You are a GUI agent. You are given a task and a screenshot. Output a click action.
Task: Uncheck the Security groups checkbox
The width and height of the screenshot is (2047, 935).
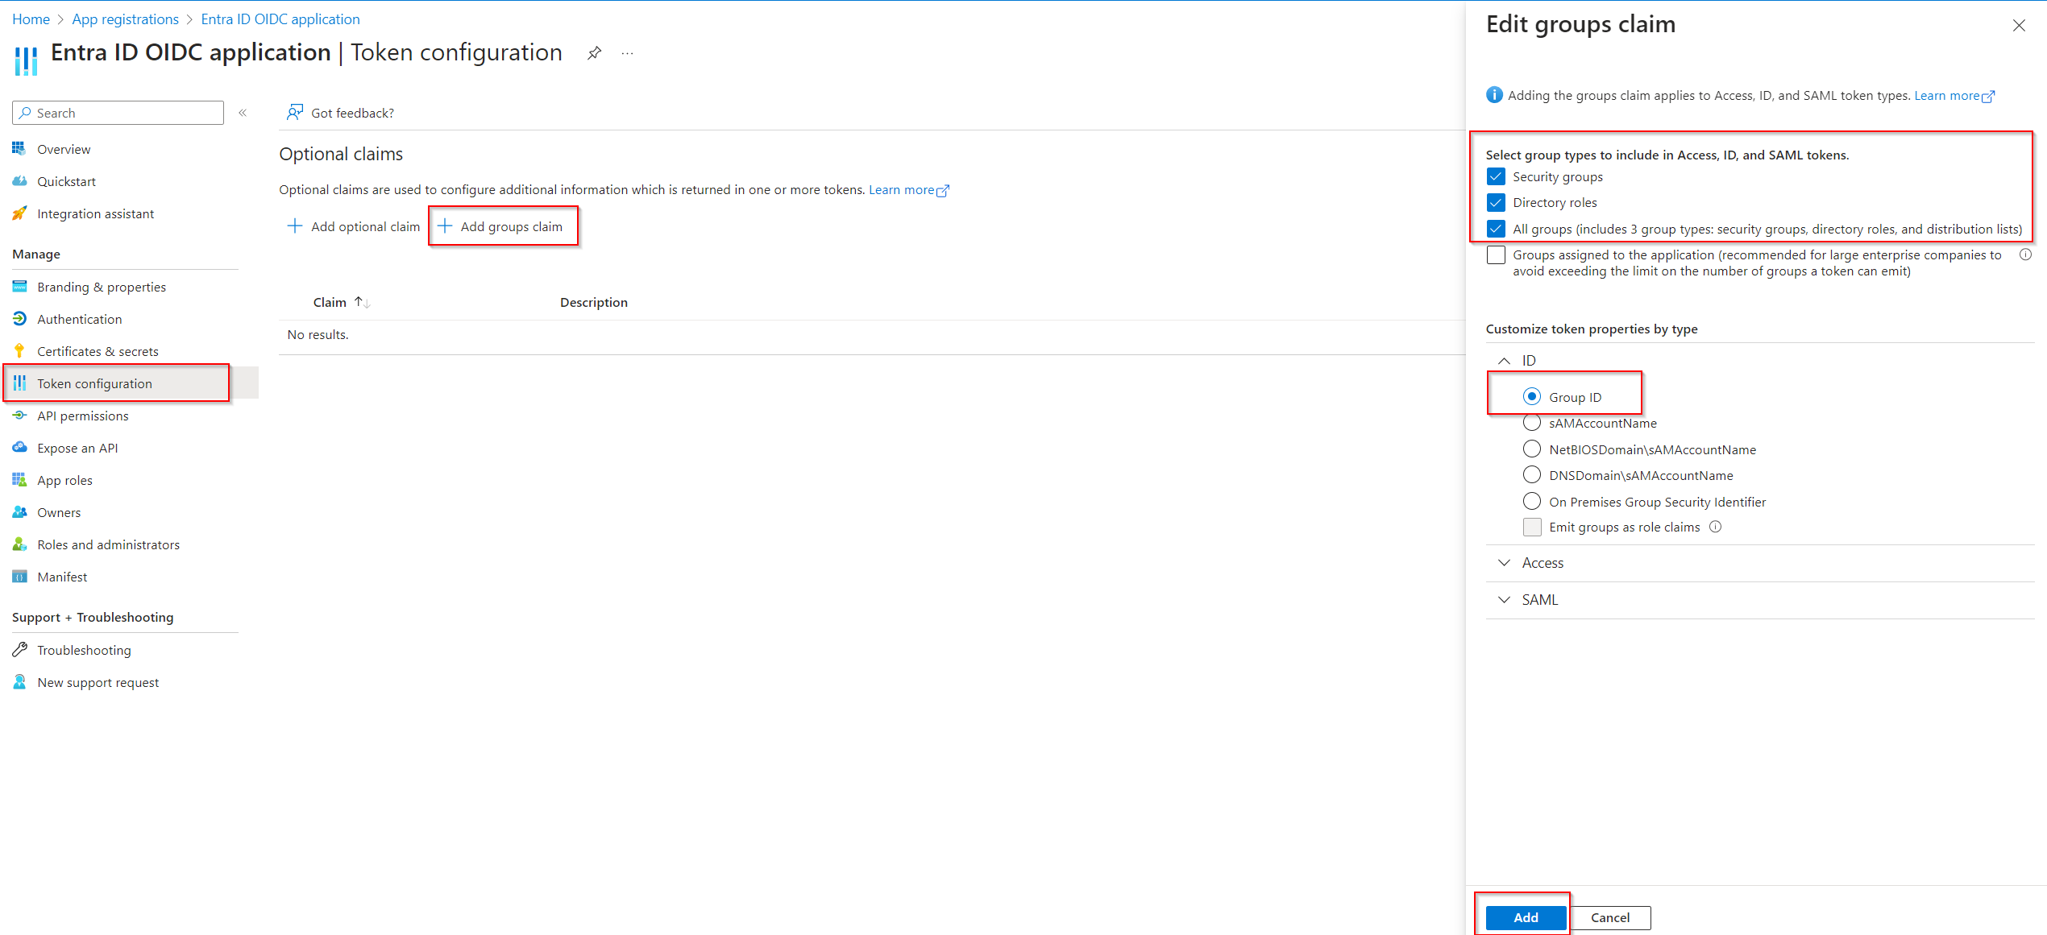[1496, 176]
